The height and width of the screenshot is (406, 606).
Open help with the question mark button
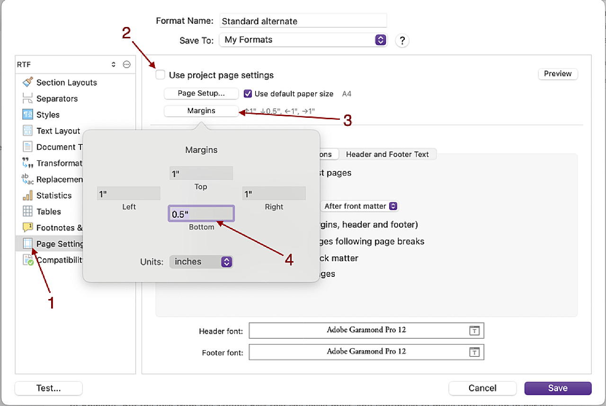tap(402, 40)
